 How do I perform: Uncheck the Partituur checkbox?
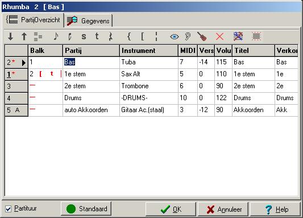tap(9, 209)
